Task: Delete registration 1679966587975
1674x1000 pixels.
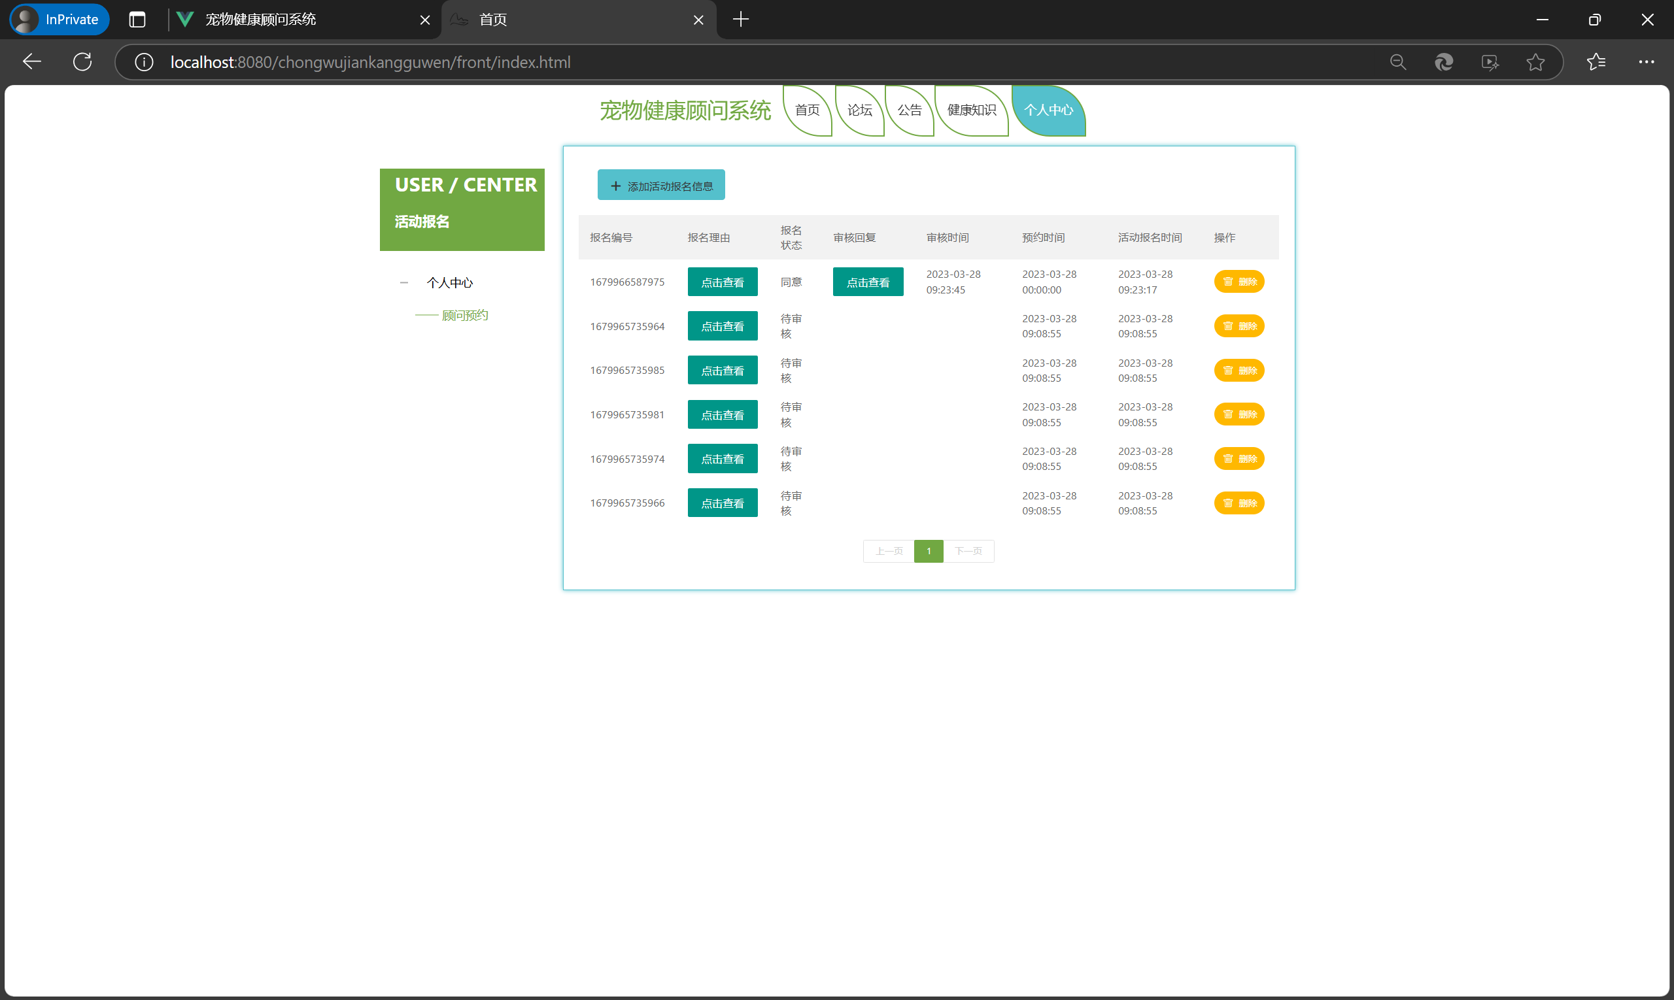Action: coord(1238,282)
